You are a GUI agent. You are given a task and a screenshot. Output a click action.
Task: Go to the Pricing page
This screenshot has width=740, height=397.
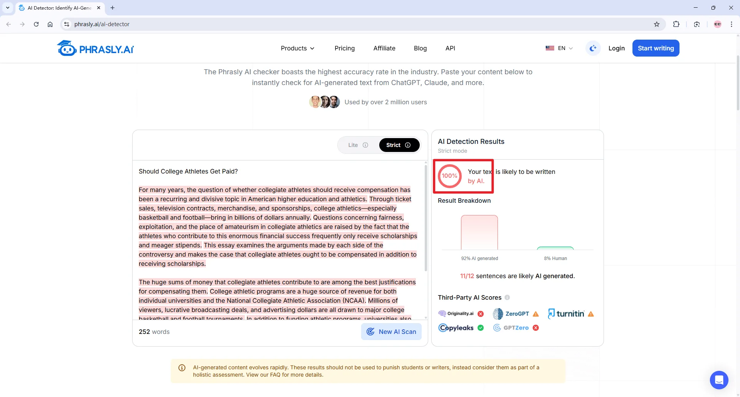coord(345,48)
